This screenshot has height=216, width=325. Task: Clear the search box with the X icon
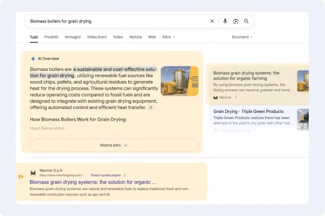(212, 21)
